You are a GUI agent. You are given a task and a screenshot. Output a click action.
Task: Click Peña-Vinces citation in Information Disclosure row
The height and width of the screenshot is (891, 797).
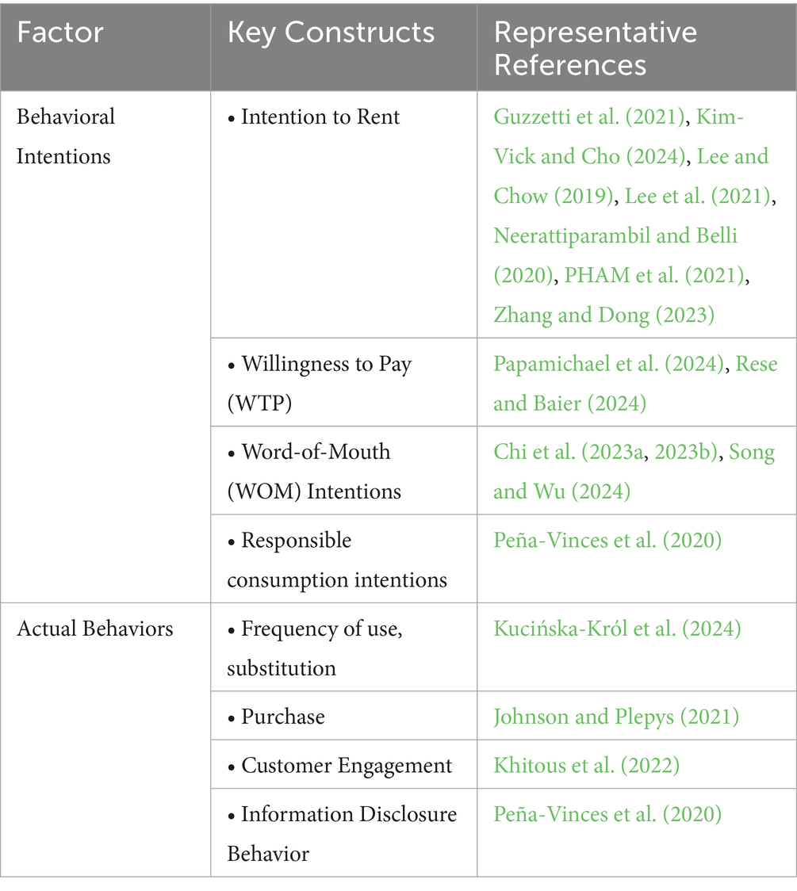(607, 815)
